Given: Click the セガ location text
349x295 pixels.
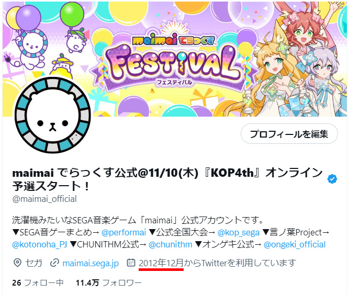Looking at the screenshot, I should click(x=33, y=263).
